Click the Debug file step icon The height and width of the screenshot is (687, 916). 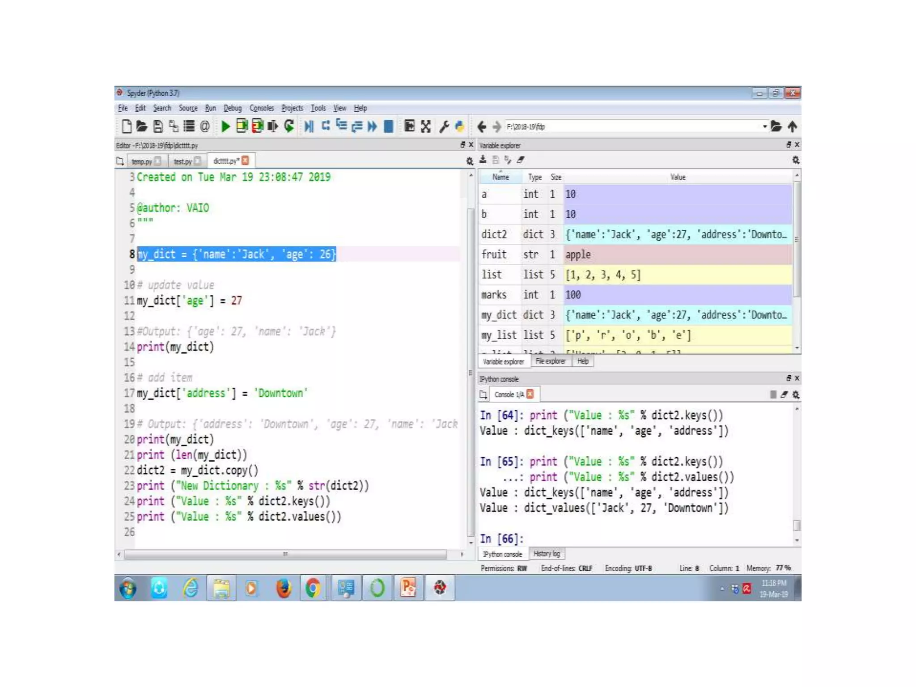[309, 127]
